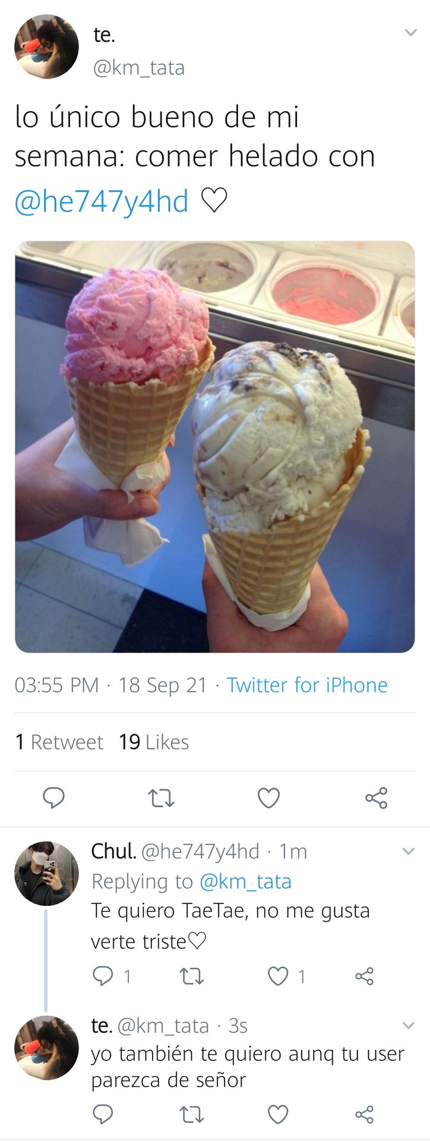
Task: Reply to the main ice cream tweet
Action: pos(53,798)
